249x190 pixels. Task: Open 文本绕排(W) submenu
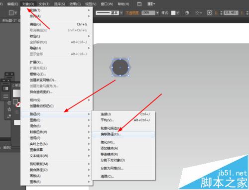56,156
